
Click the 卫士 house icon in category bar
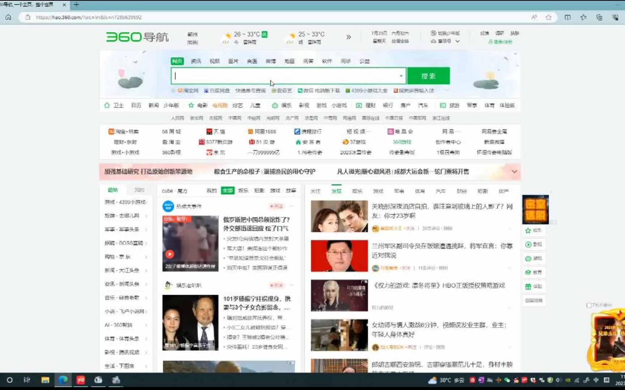[107, 105]
